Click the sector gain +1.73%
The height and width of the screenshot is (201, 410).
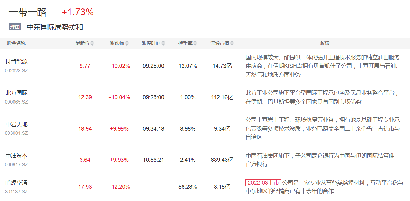[78, 12]
